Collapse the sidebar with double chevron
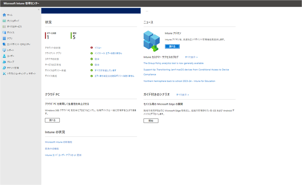The image size is (302, 185). pyautogui.click(x=39, y=10)
